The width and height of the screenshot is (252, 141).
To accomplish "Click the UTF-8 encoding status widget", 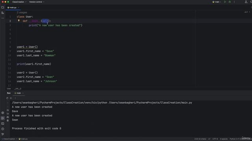I will coord(215,139).
